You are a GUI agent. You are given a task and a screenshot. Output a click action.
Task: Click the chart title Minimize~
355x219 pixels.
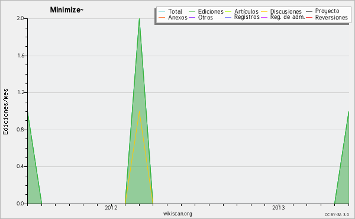coord(66,10)
